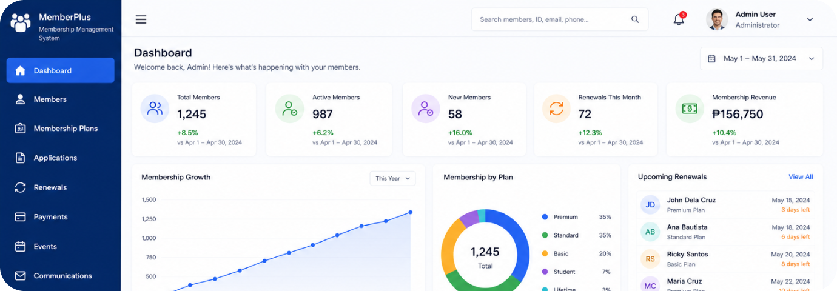Click the Membership Plans ID card icon

point(20,129)
